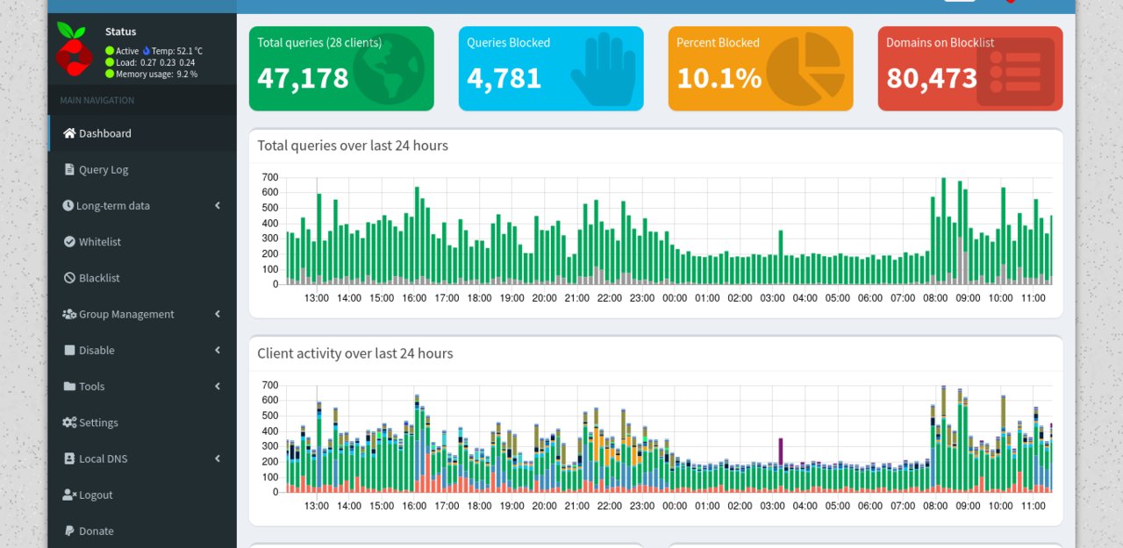Click the Logout user icon
The image size is (1123, 548).
[69, 495]
